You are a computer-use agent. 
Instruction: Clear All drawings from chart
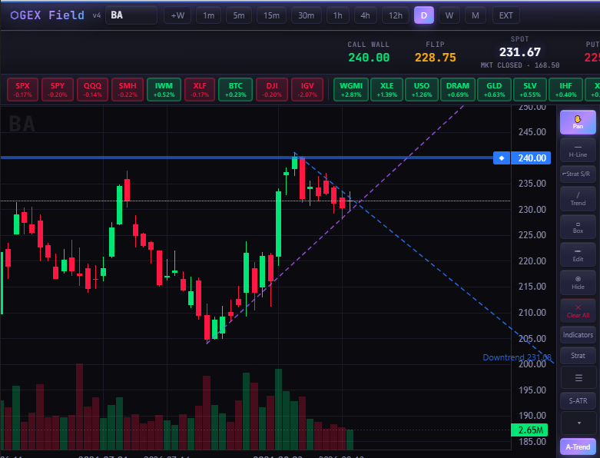click(578, 310)
